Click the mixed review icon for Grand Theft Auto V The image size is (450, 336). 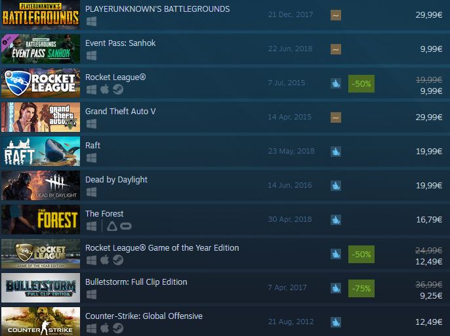tap(336, 117)
